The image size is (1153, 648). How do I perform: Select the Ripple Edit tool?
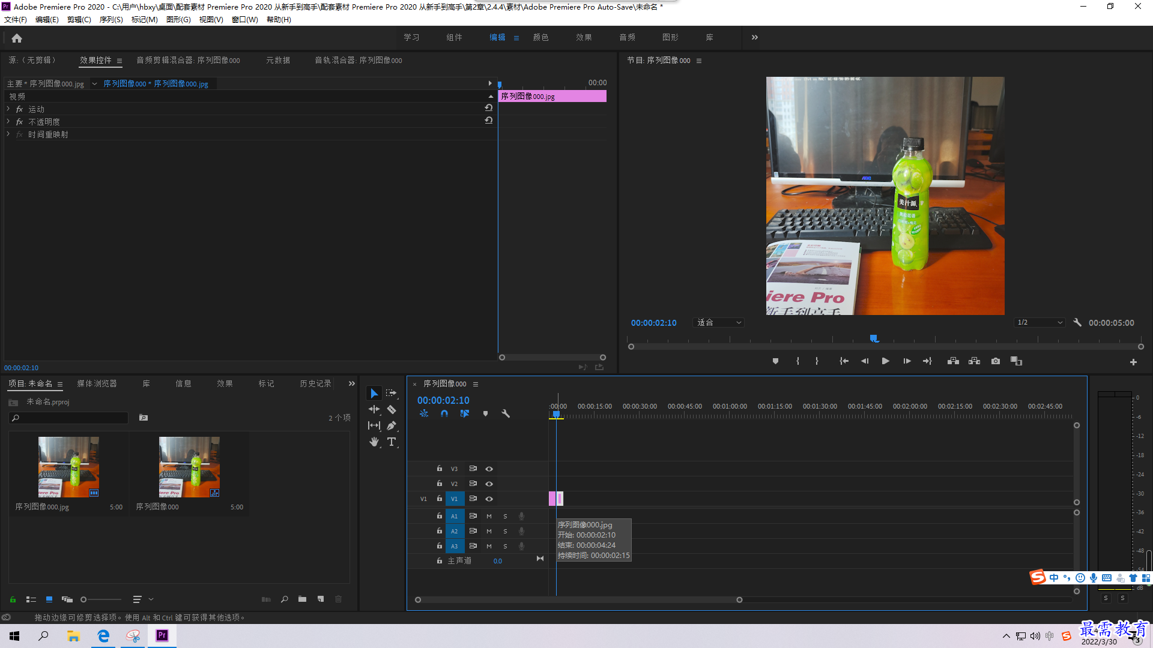(374, 409)
